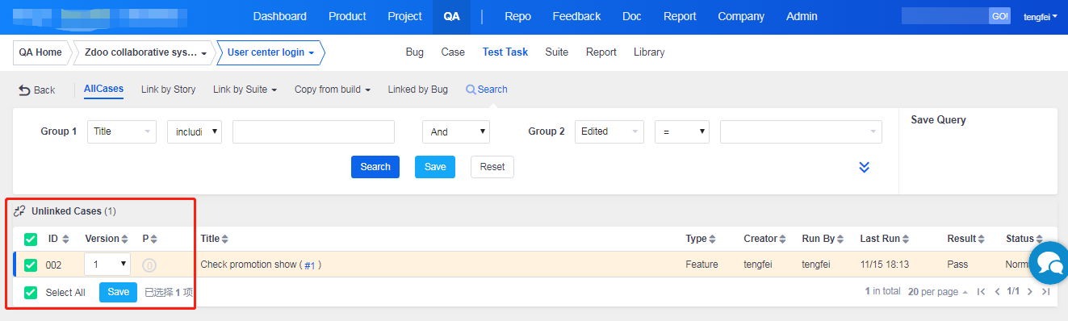Image resolution: width=1068 pixels, height=321 pixels.
Task: Click the blue Search button
Action: coord(375,167)
